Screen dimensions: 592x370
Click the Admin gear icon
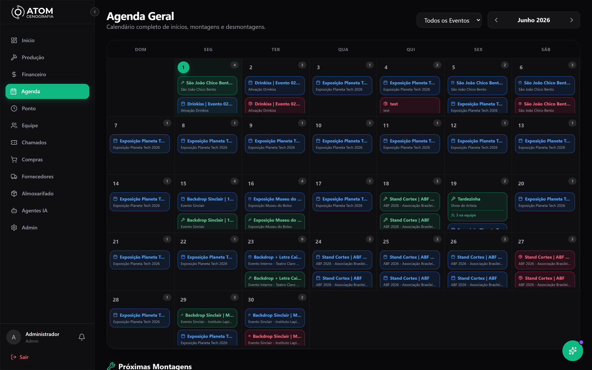coord(14,228)
